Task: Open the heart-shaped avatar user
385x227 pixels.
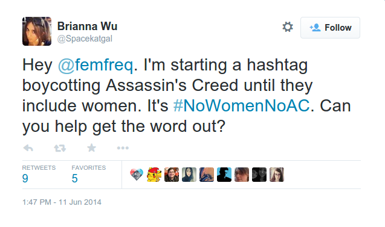Action: pyautogui.click(x=137, y=175)
